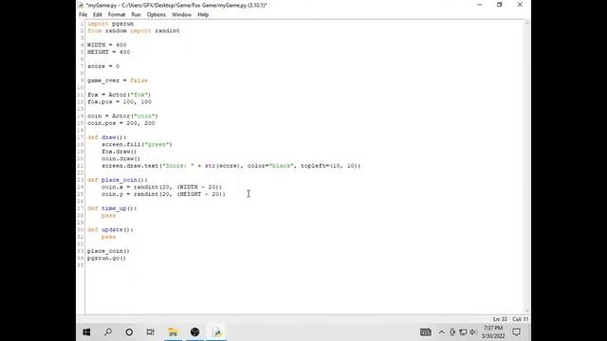Screen dimensions: 607x341
Task: Click the 'coin.y = randint' line
Action: 163,194
